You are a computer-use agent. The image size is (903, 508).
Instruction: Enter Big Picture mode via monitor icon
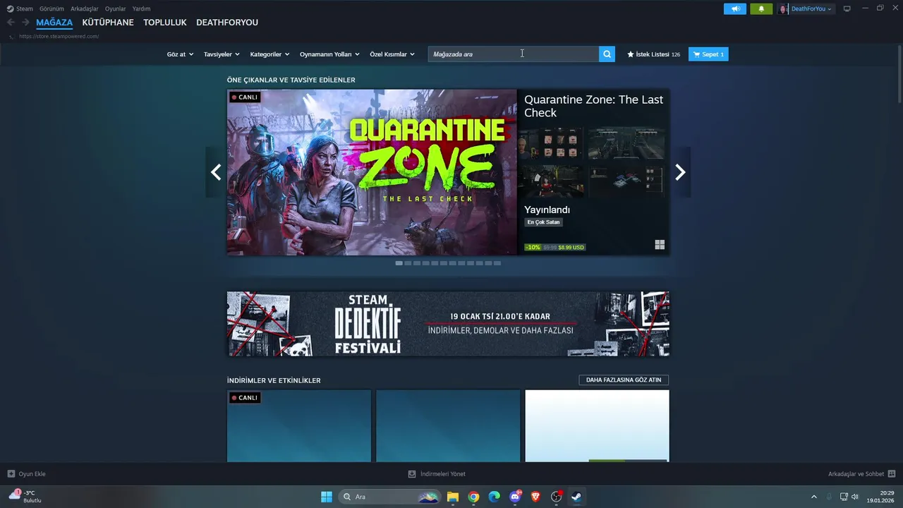(x=847, y=9)
